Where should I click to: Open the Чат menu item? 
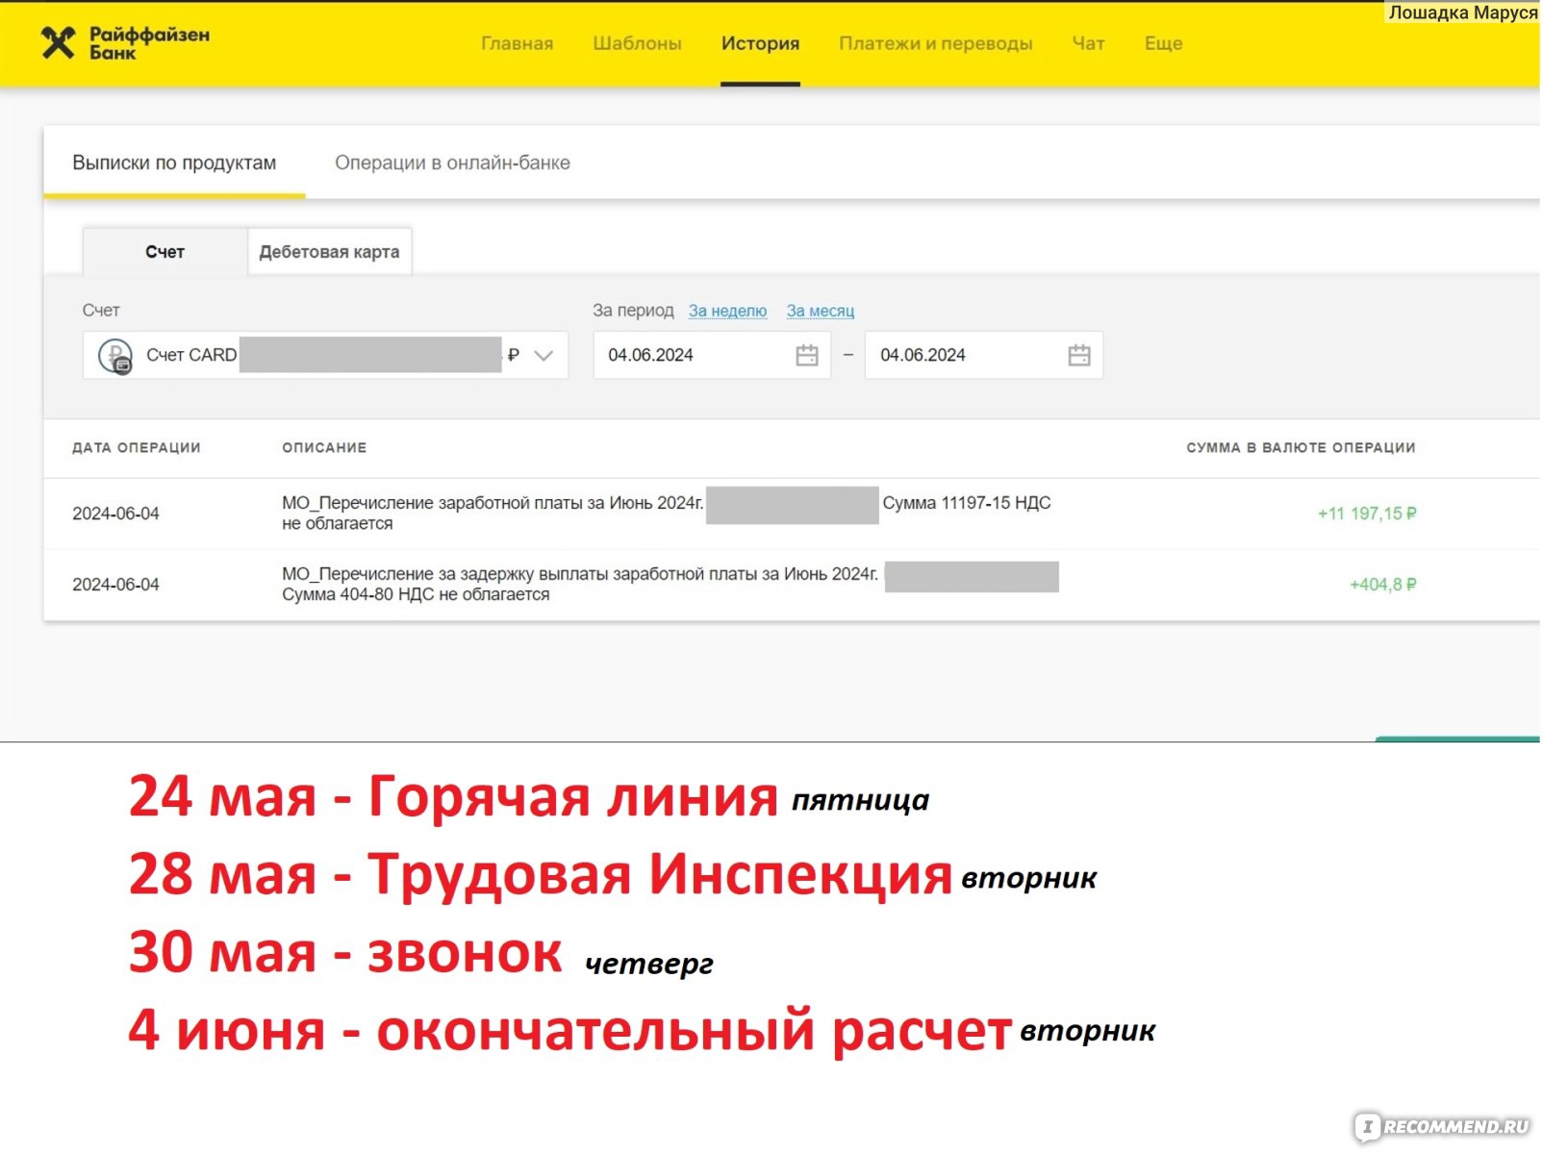pos(1088,43)
